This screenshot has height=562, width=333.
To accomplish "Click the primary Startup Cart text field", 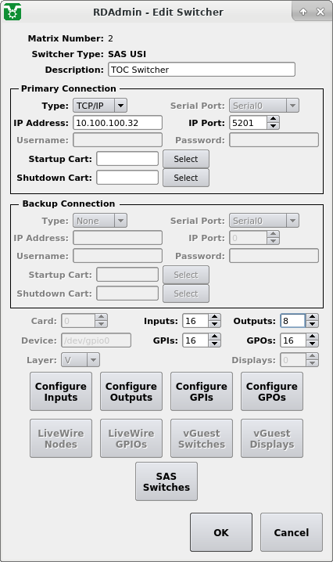I will coord(127,159).
